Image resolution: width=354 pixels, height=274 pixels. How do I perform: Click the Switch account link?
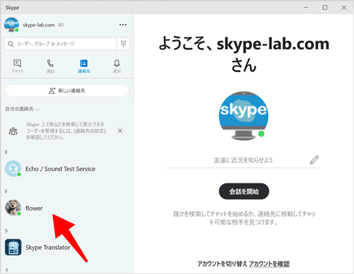[222, 264]
